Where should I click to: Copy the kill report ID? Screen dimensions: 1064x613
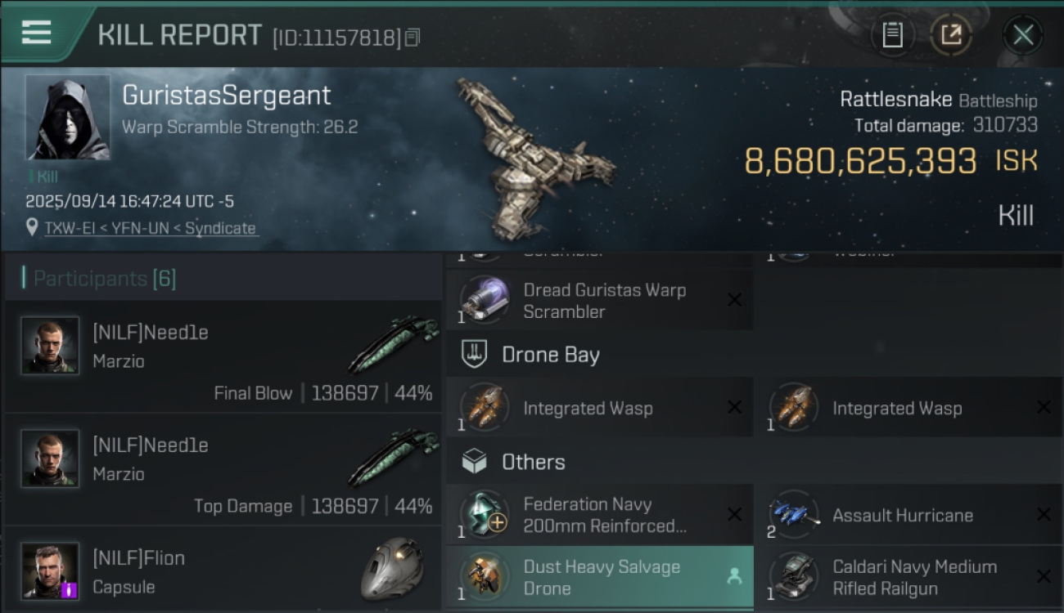click(x=413, y=37)
